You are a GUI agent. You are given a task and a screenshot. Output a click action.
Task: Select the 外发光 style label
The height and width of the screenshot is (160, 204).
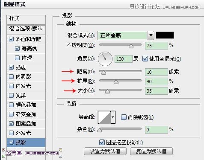(x=23, y=133)
